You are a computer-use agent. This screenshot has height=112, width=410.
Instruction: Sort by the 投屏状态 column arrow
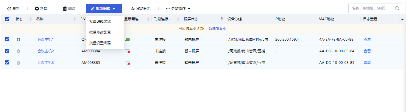coord(222,19)
